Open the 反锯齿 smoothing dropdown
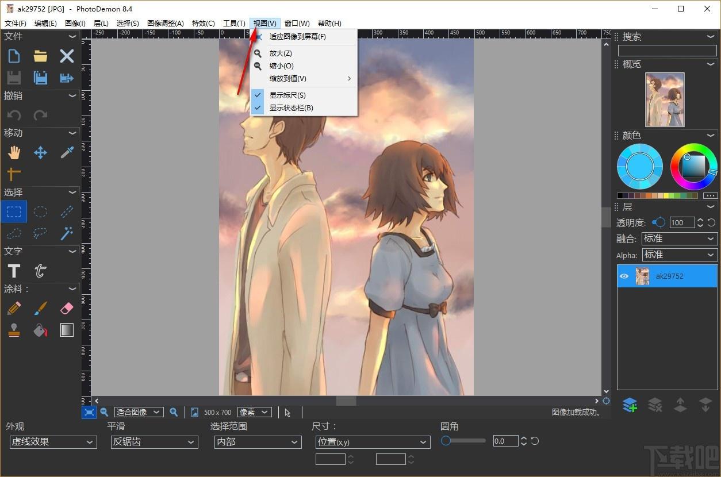Screen dimensions: 721x477 click(x=155, y=442)
